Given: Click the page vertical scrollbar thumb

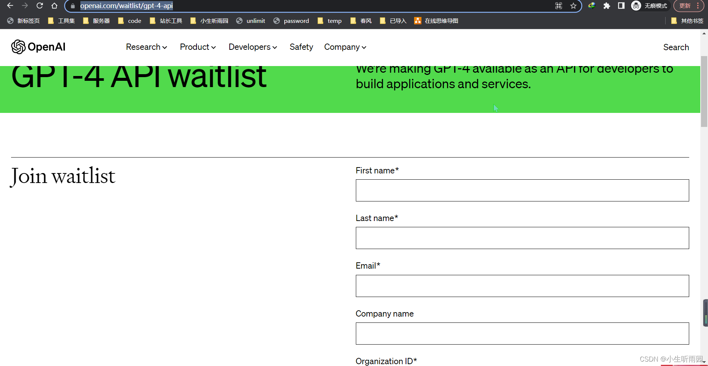Looking at the screenshot, I should (x=704, y=91).
